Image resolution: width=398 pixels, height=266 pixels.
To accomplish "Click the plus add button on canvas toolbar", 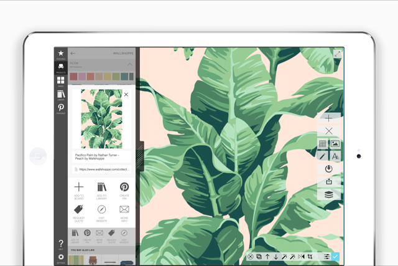I will click(x=329, y=118).
